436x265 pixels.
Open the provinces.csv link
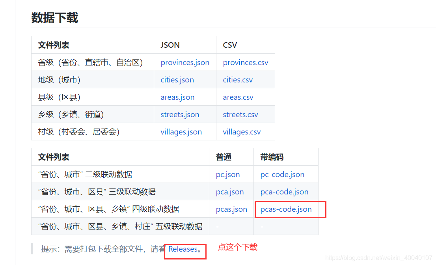pyautogui.click(x=246, y=63)
